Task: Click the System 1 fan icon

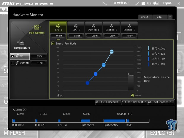Action: pos(93,26)
